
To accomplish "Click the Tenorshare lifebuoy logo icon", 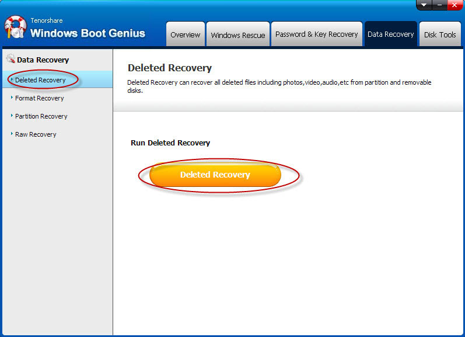I will point(15,29).
